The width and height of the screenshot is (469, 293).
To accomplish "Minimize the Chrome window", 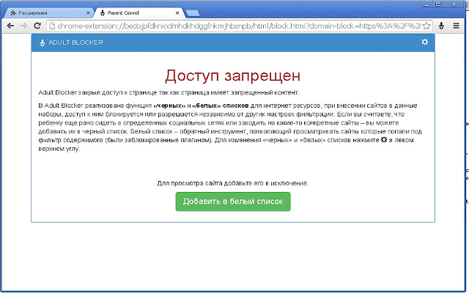I will (426, 4).
